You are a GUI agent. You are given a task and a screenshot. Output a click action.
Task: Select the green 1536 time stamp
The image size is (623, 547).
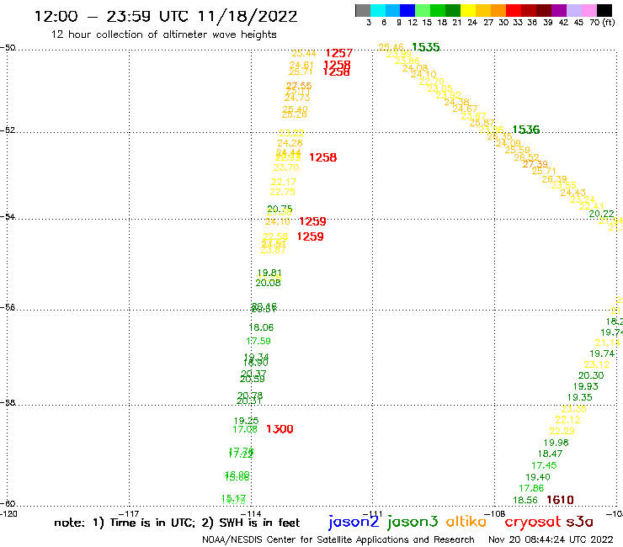(x=526, y=130)
